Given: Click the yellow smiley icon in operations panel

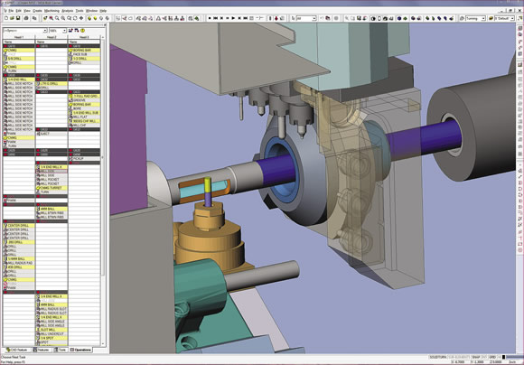Looking at the screenshot, I should point(82,31).
